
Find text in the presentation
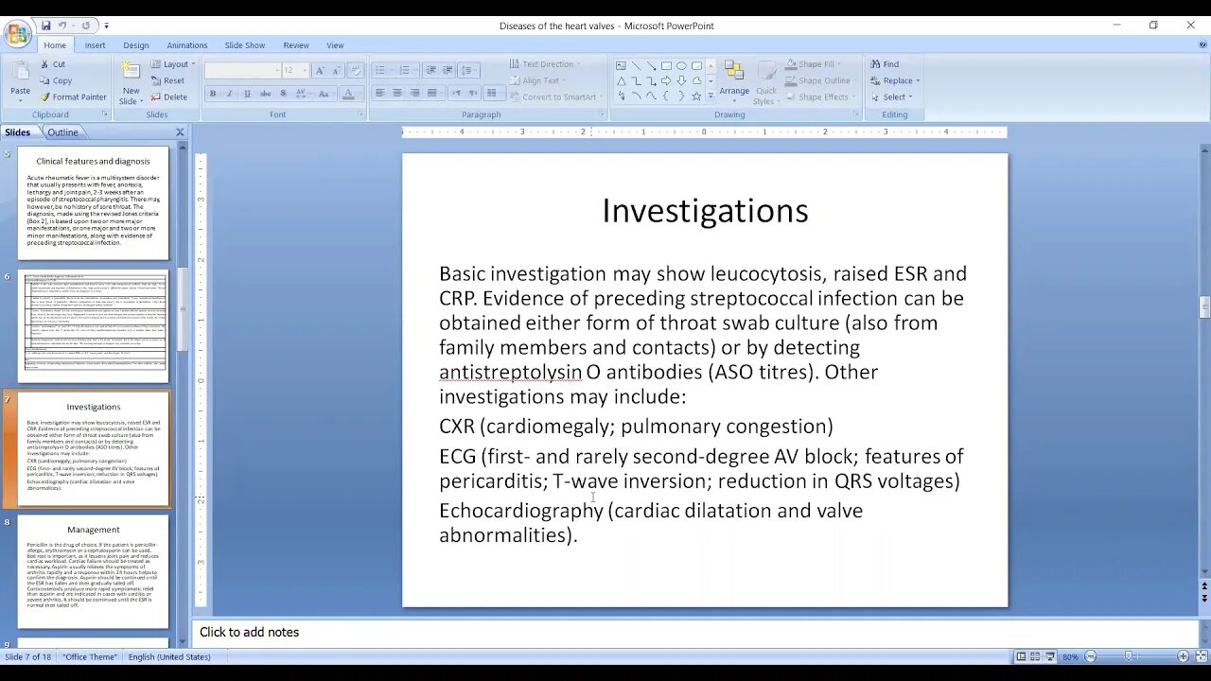(885, 64)
